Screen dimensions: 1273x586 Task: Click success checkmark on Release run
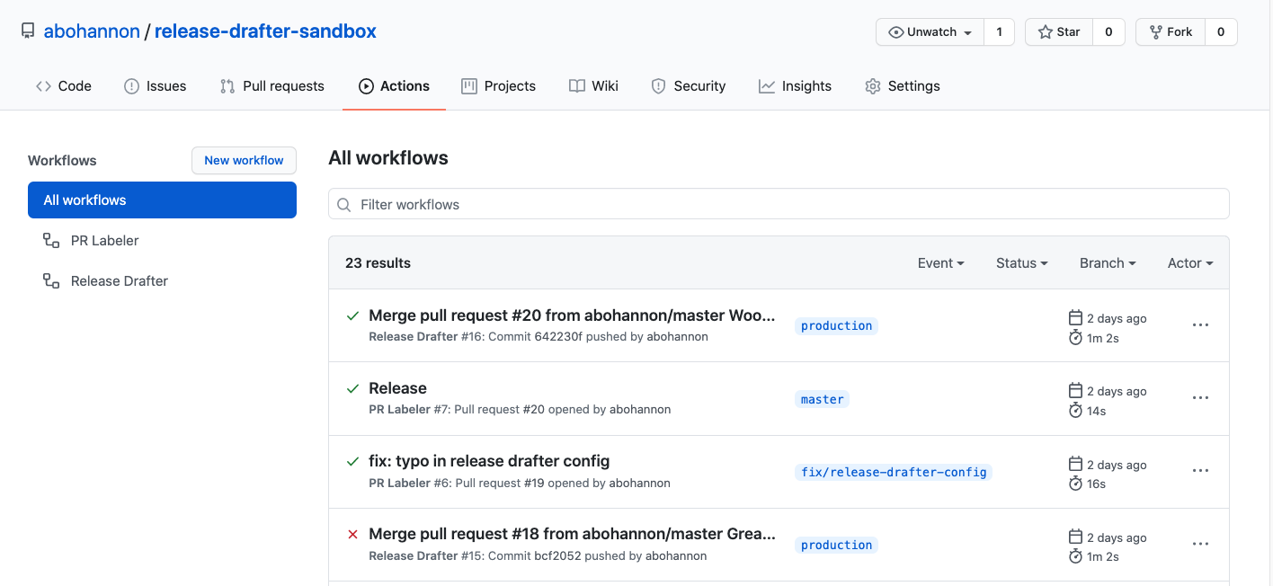point(353,388)
